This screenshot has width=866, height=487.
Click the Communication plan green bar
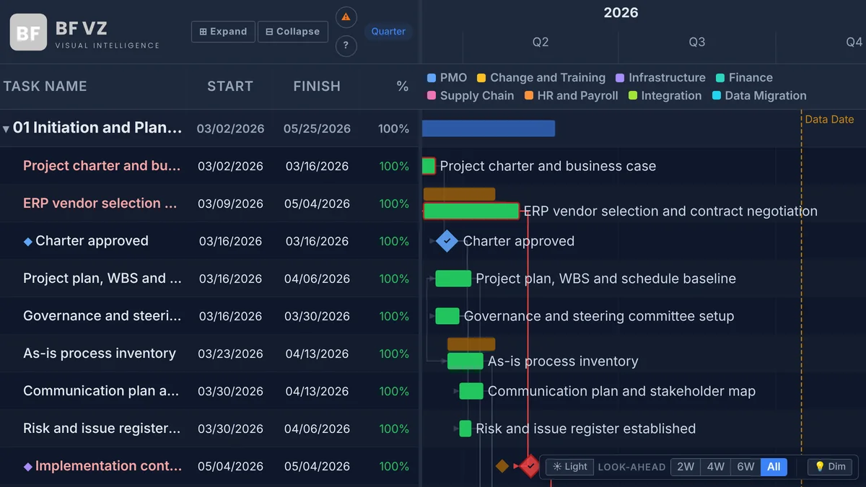pyautogui.click(x=471, y=391)
